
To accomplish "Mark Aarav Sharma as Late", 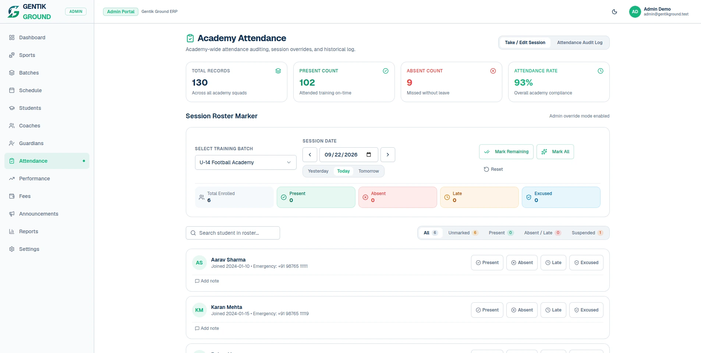I will point(553,263).
